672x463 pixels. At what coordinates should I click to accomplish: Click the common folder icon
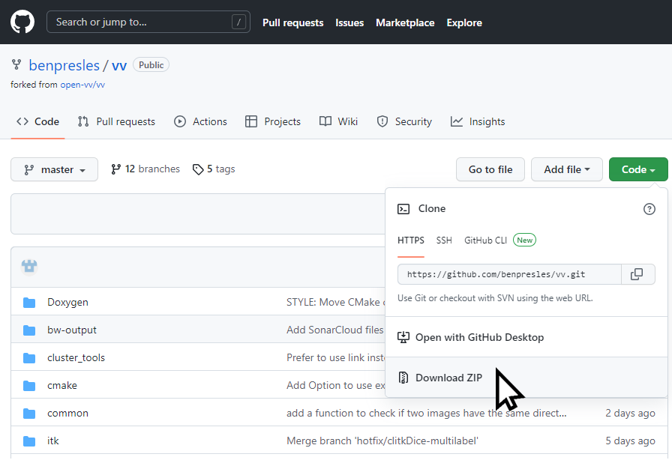coord(29,414)
